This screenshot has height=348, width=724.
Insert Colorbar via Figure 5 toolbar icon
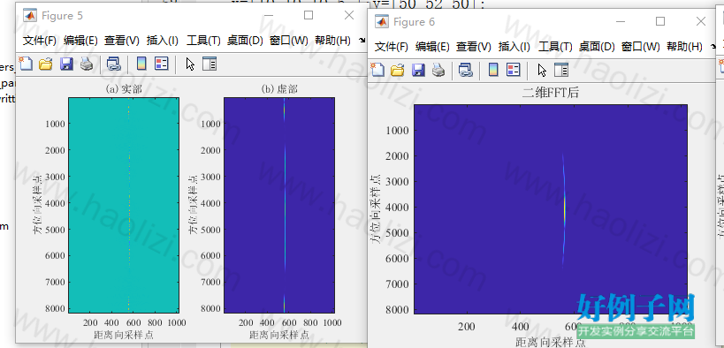(x=141, y=64)
